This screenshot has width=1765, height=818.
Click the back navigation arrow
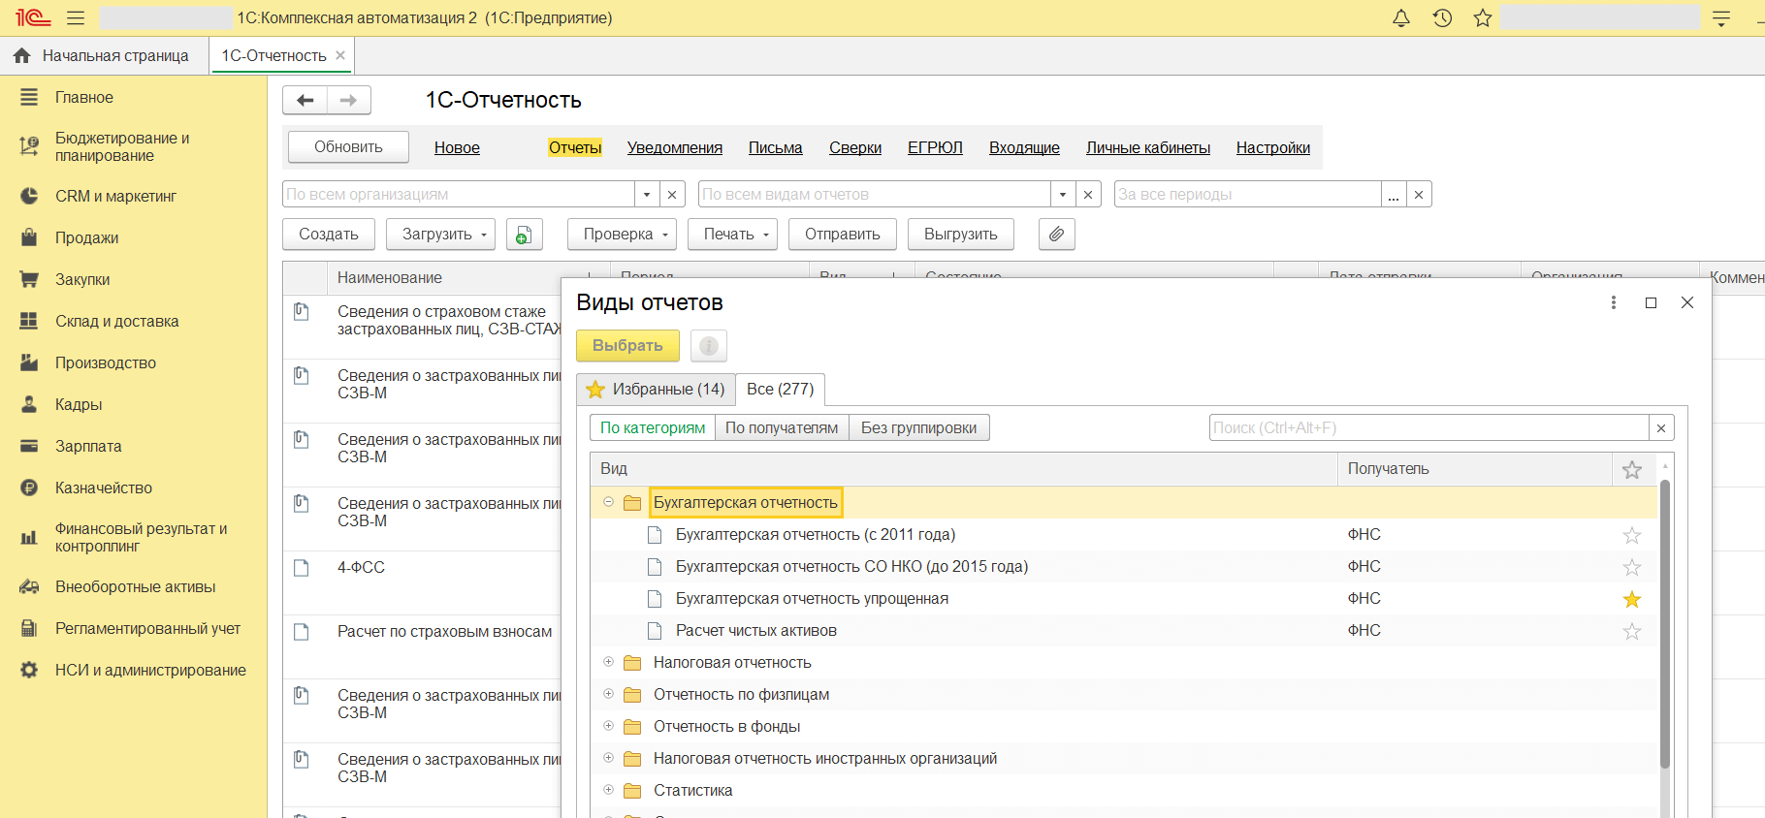tap(305, 100)
